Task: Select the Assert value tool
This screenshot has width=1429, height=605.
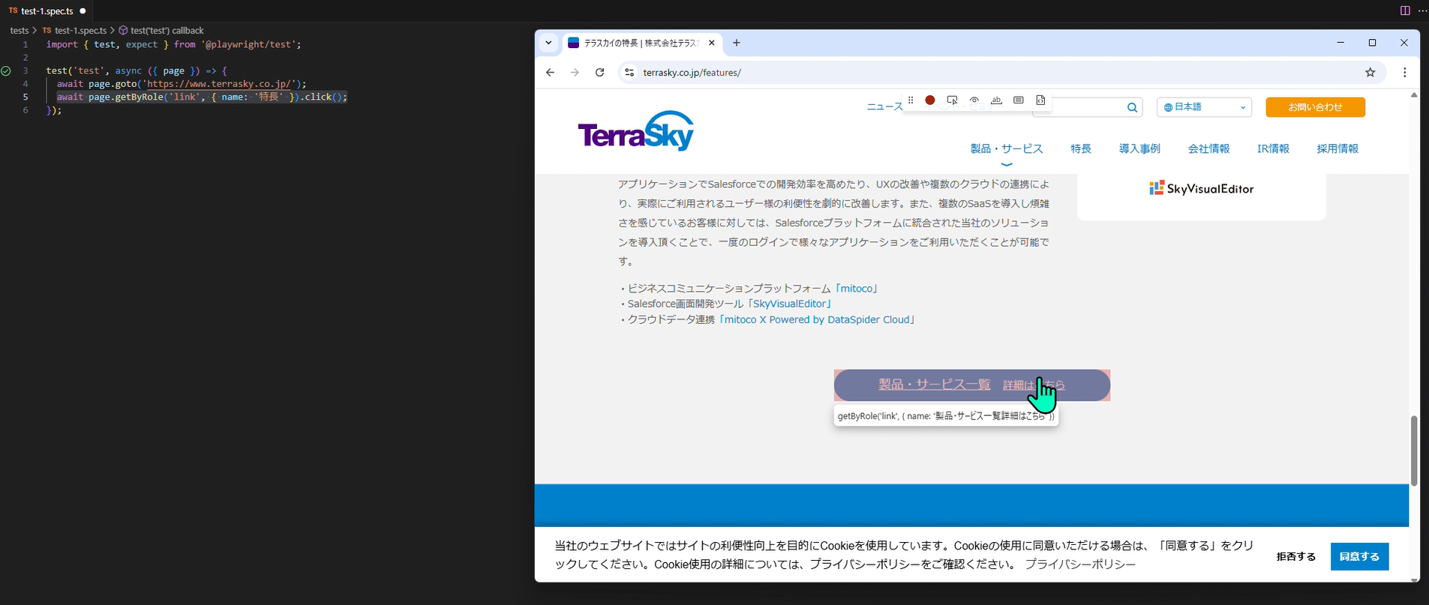Action: (1019, 100)
